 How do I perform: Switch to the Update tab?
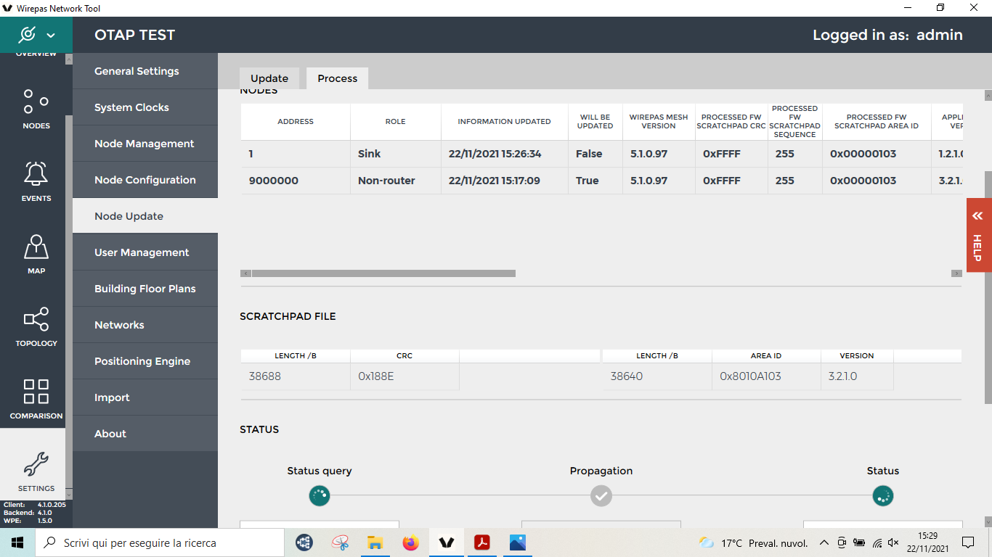tap(269, 78)
